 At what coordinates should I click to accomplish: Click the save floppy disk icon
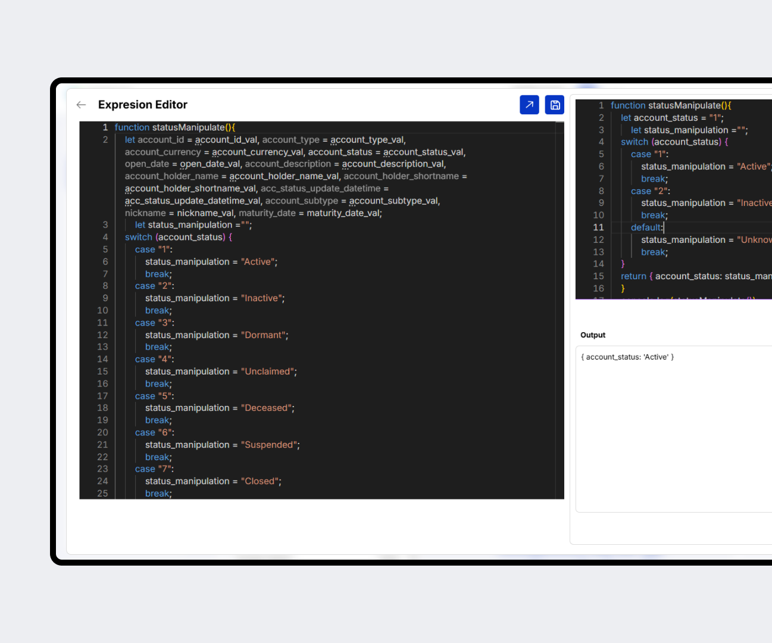(555, 105)
